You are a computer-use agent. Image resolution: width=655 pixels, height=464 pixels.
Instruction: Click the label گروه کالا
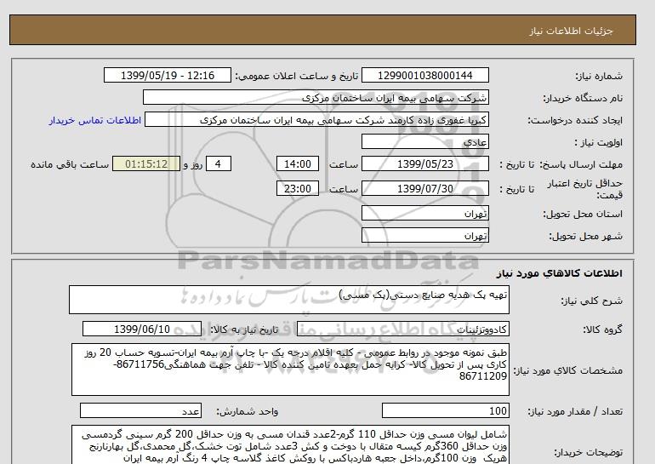tap(602, 329)
